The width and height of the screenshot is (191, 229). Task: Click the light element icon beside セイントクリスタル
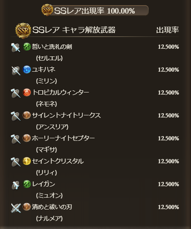click(27, 161)
